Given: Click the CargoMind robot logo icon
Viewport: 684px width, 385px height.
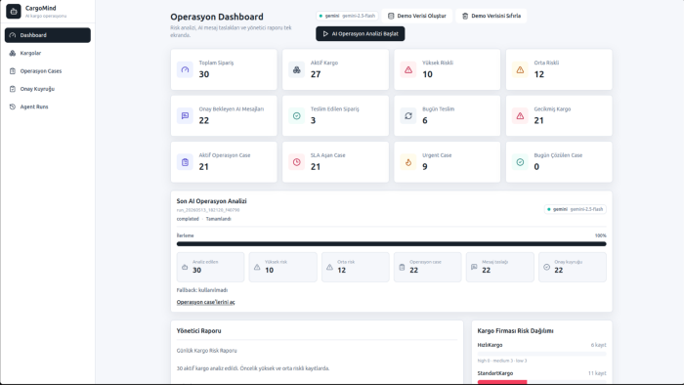Looking at the screenshot, I should (x=14, y=12).
